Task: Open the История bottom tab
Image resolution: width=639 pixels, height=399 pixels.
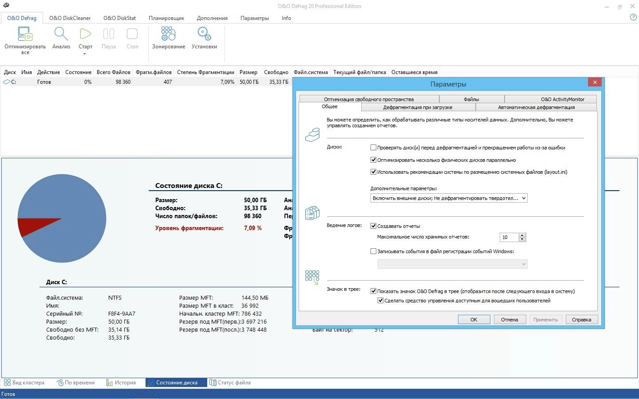Action: click(121, 383)
